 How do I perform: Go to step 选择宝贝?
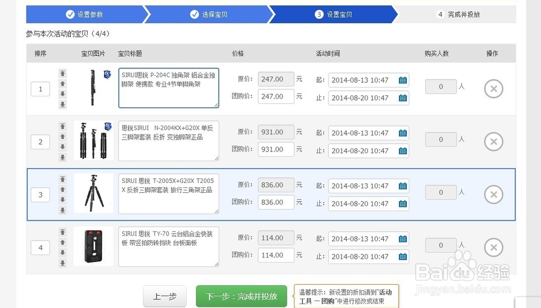point(209,14)
